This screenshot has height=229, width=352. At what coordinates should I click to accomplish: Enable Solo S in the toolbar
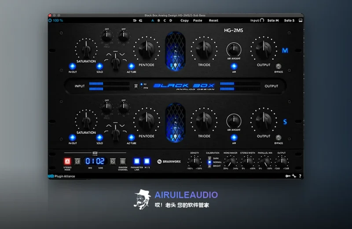coord(289,20)
